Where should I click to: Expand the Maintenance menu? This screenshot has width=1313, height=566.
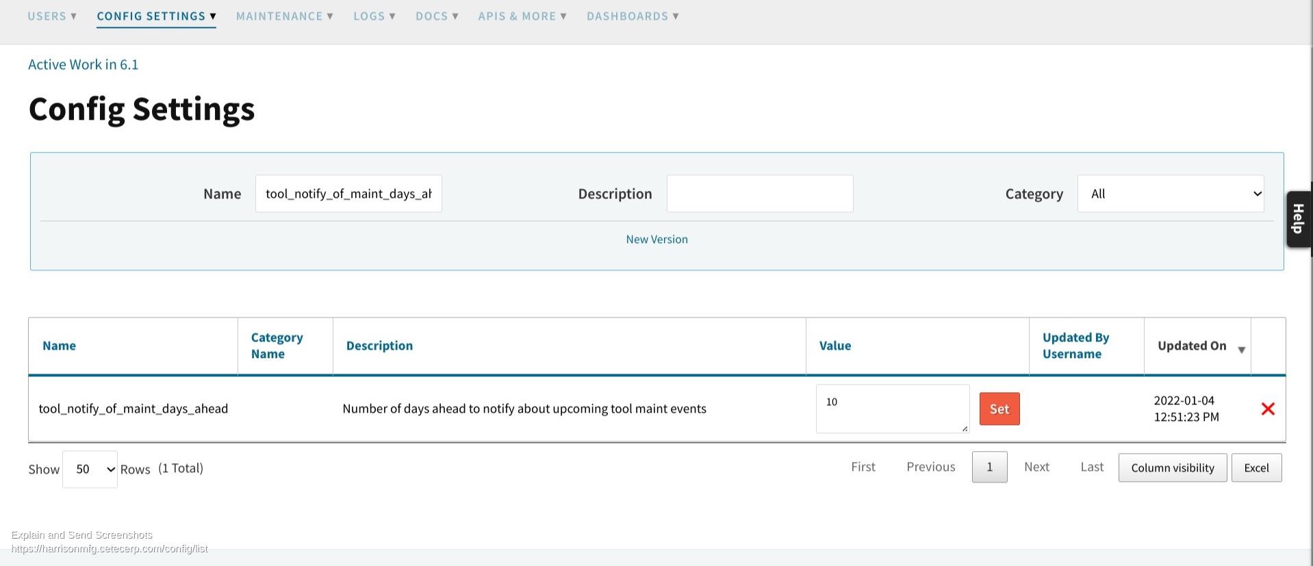click(x=284, y=16)
